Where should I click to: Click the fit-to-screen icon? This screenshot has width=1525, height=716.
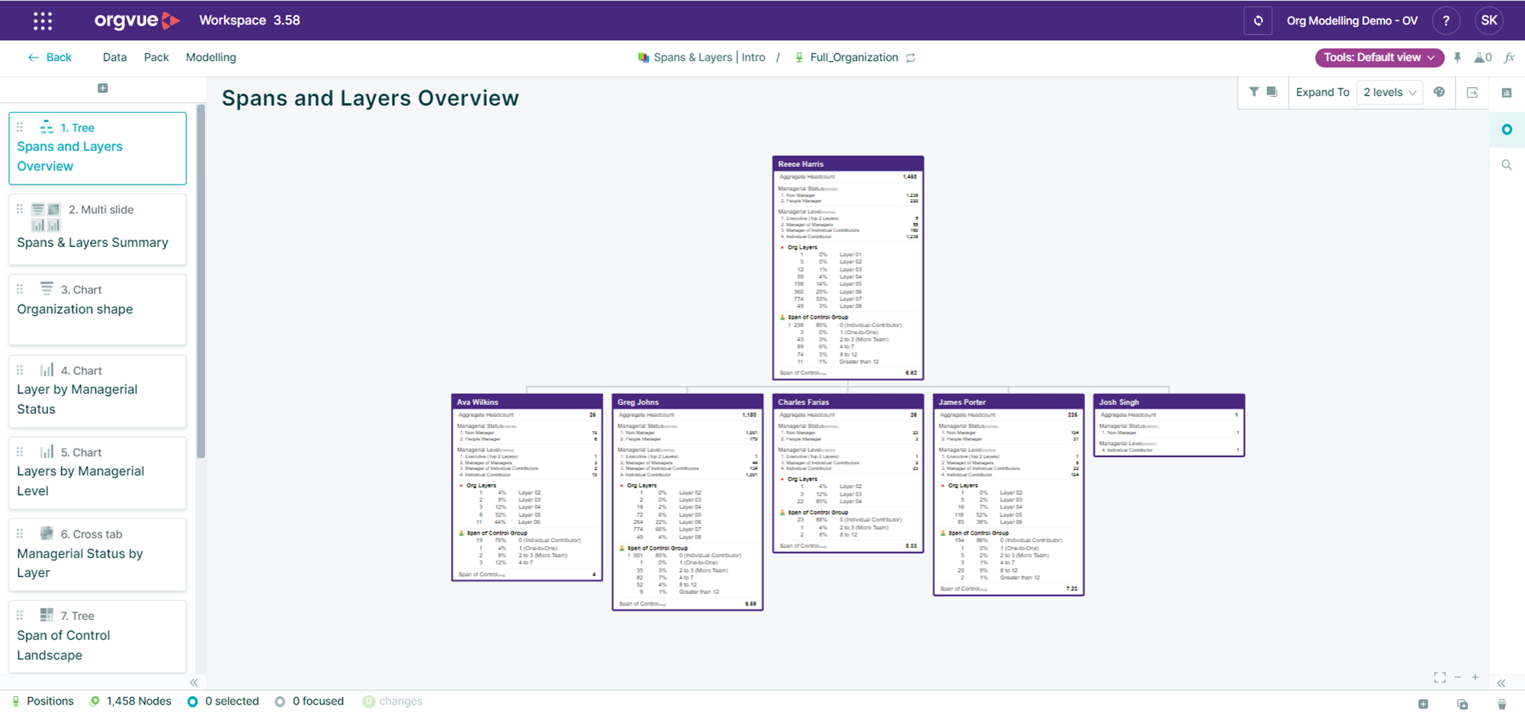point(1440,677)
